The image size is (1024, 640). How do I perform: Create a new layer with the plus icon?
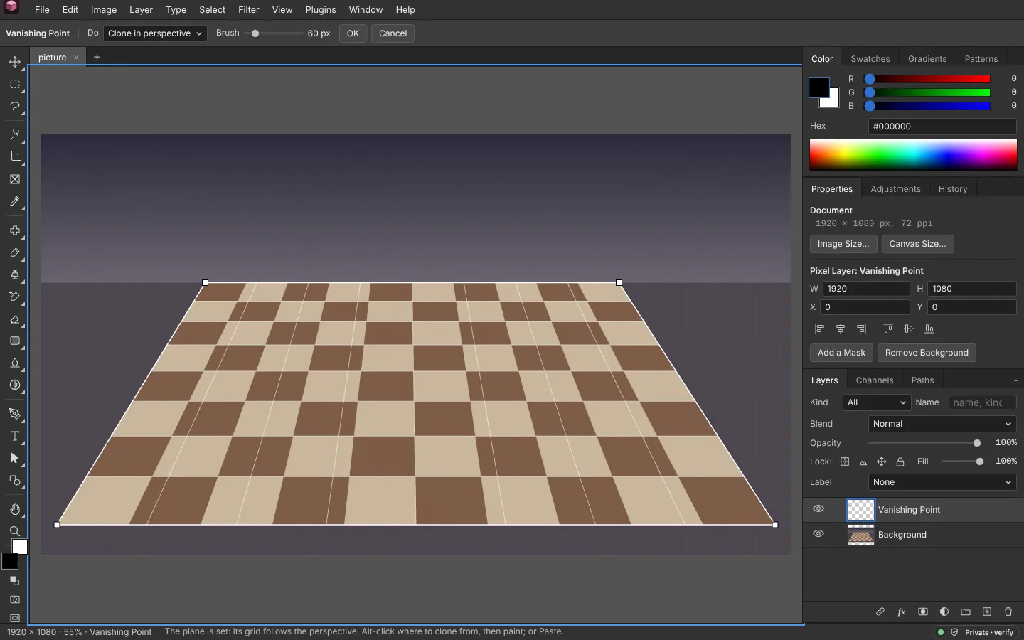(987, 612)
